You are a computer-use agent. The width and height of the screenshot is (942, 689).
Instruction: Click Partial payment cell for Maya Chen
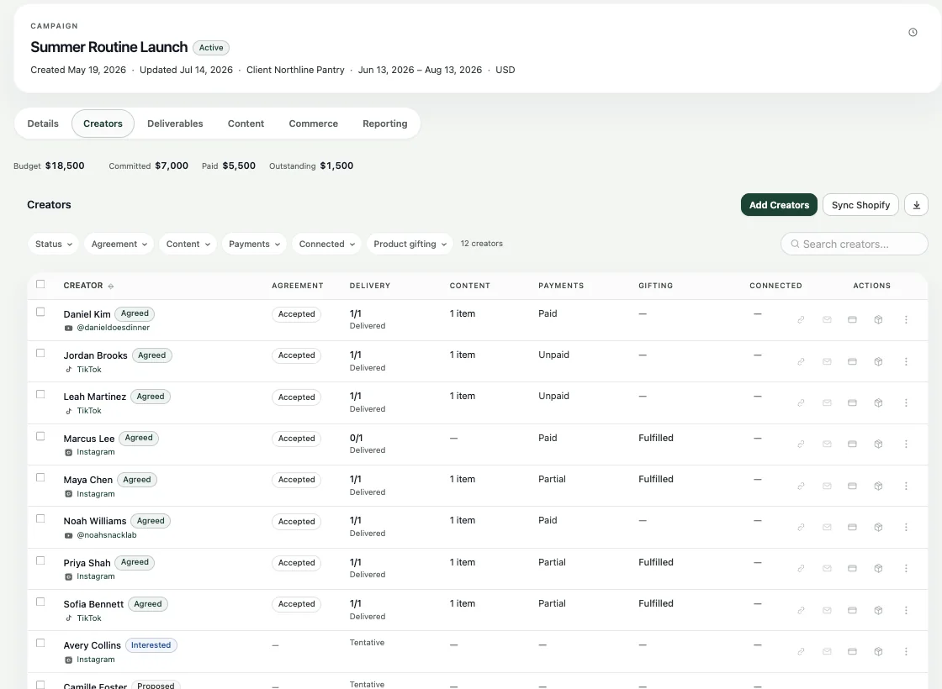552,480
